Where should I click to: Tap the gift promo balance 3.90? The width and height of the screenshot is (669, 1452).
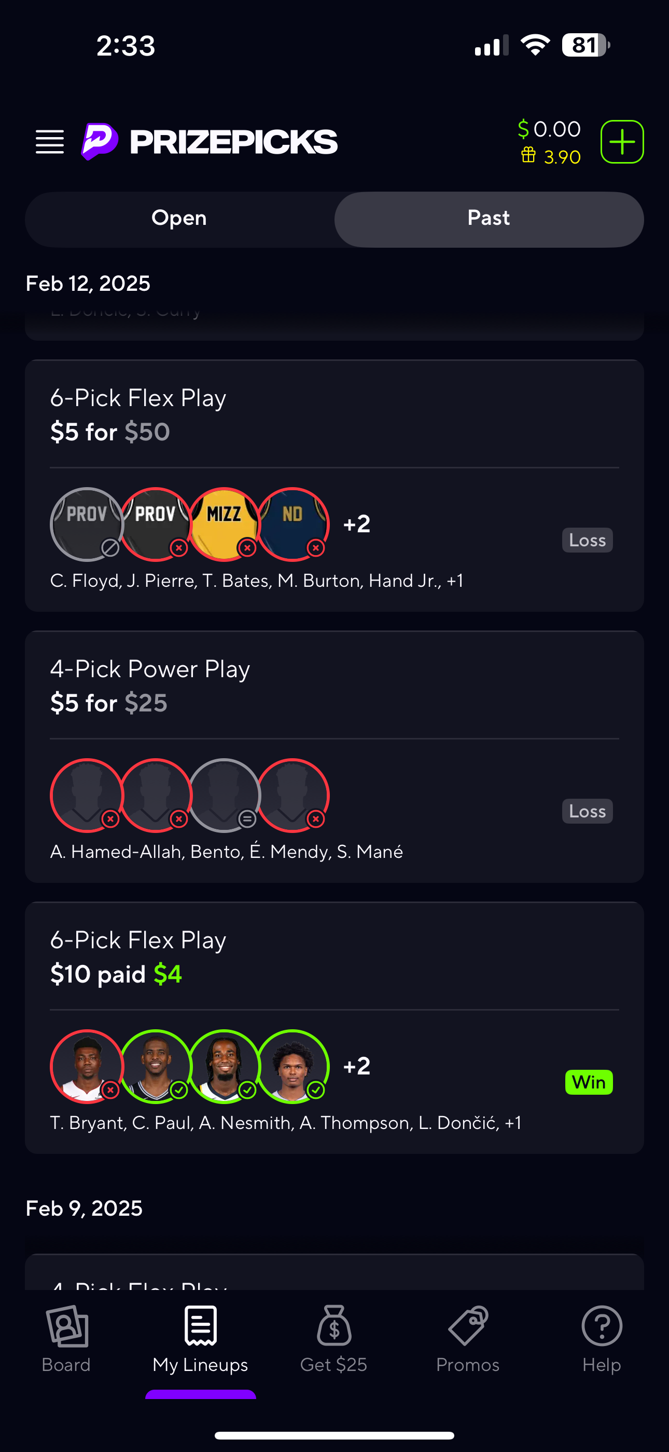click(551, 157)
